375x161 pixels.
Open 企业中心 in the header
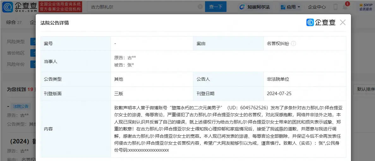coord(317,7)
